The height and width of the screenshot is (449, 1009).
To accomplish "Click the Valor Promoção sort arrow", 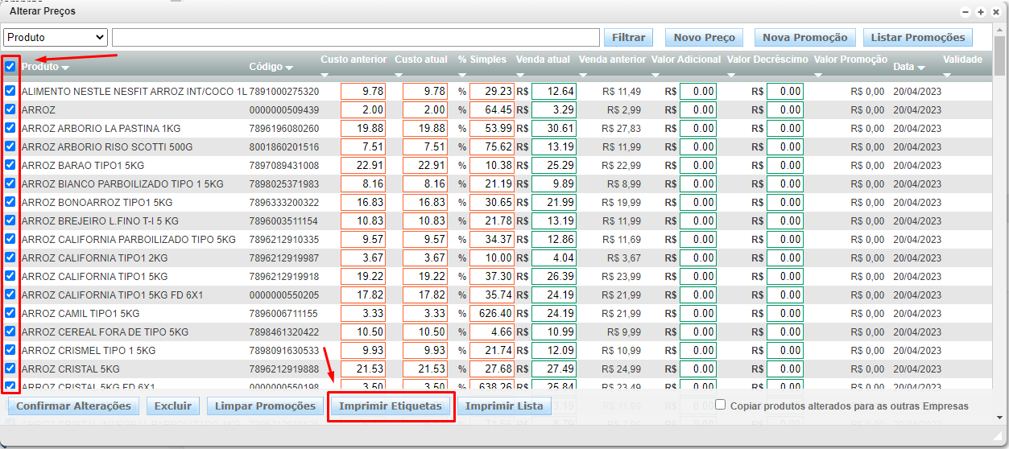I will point(819,75).
